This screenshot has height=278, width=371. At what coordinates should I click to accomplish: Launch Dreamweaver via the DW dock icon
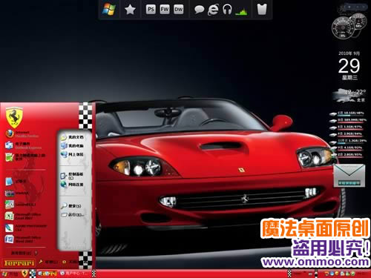tap(178, 10)
